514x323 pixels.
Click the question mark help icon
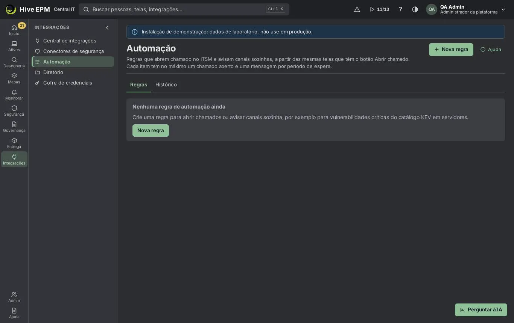400,9
